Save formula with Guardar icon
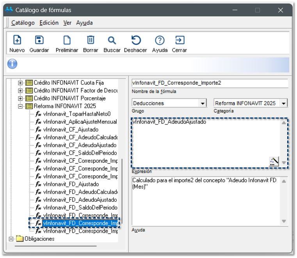297x258 pixels. [x=39, y=40]
